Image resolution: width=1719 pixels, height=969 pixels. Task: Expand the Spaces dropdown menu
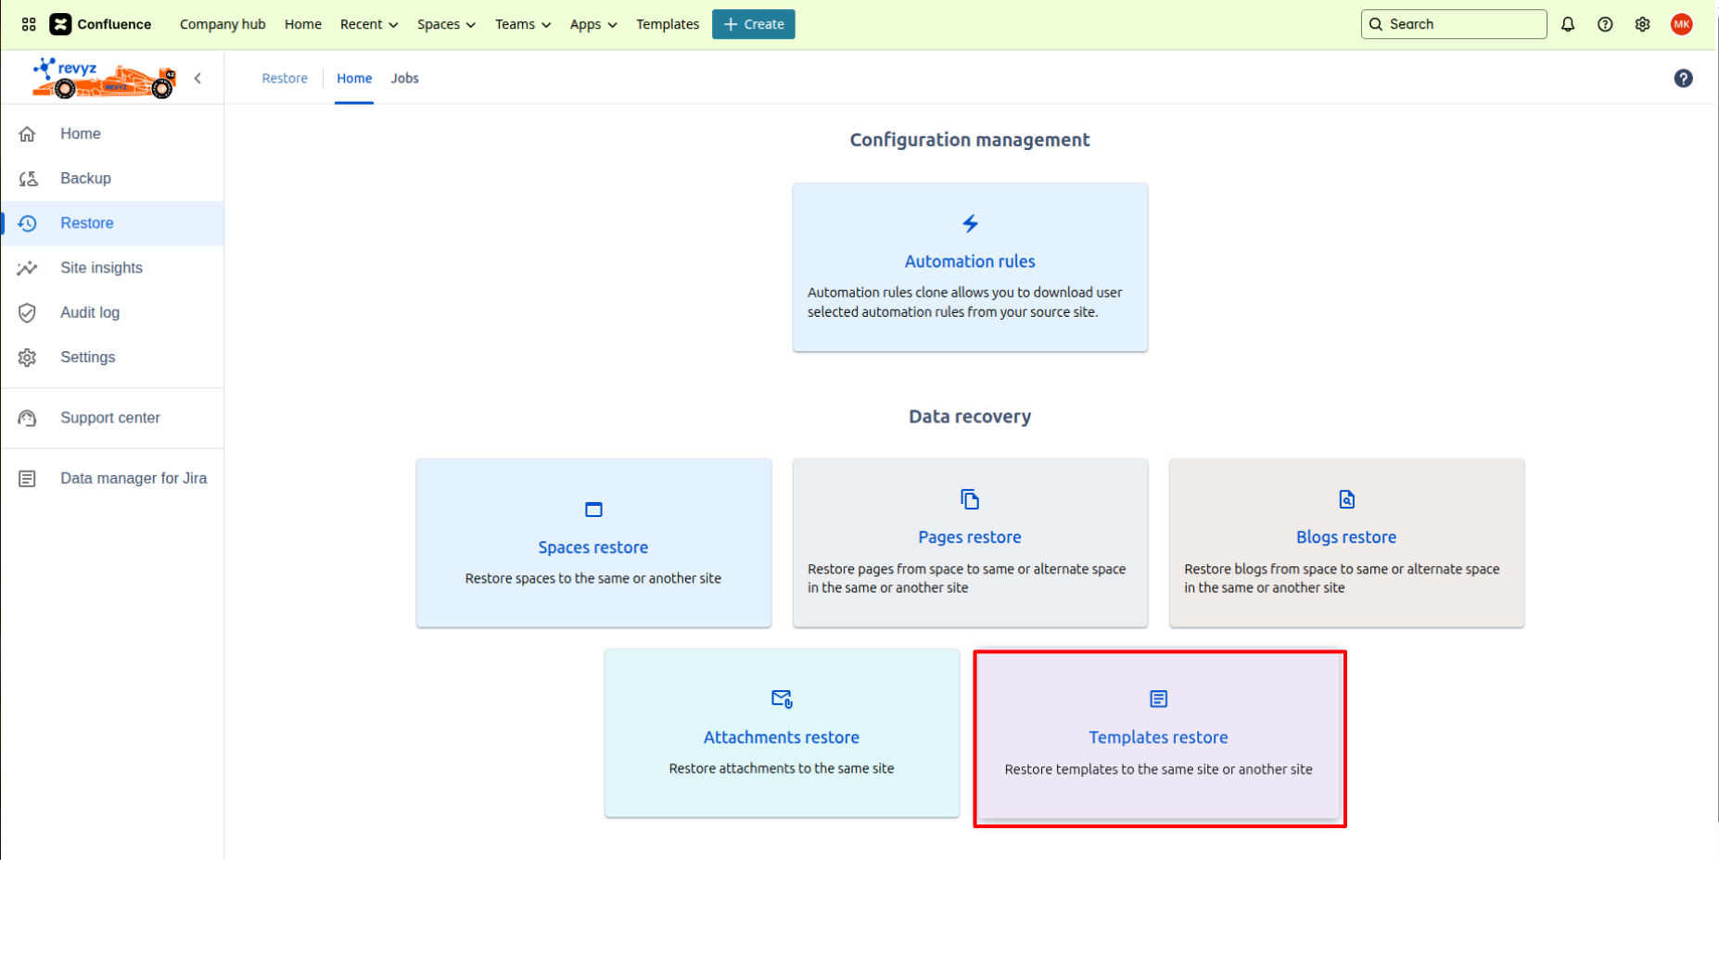[x=446, y=24]
